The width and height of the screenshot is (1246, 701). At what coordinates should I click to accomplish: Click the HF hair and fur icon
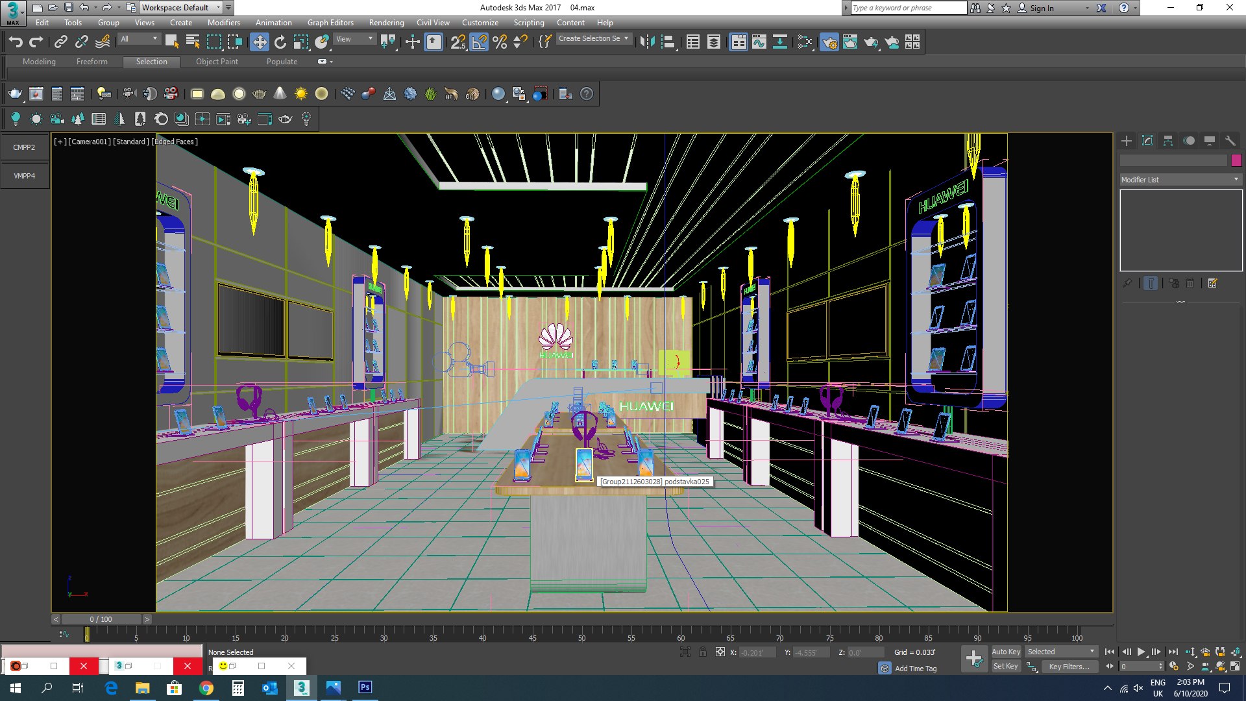click(x=451, y=94)
